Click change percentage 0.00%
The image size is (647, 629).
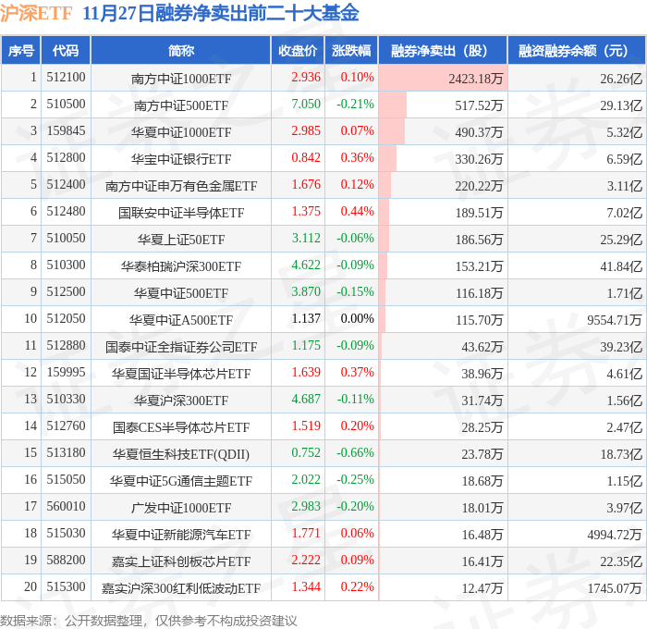pyautogui.click(x=358, y=318)
